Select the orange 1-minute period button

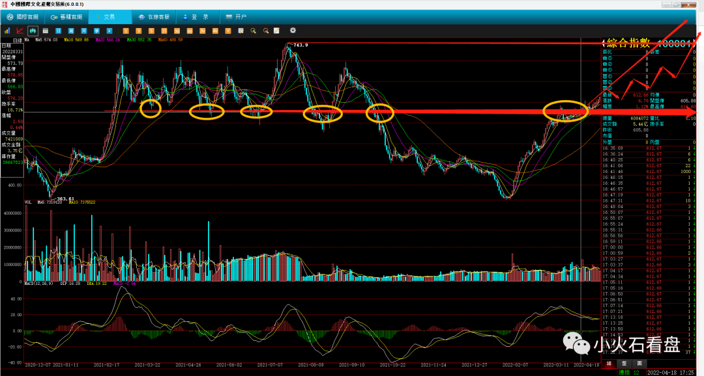[x=126, y=31]
